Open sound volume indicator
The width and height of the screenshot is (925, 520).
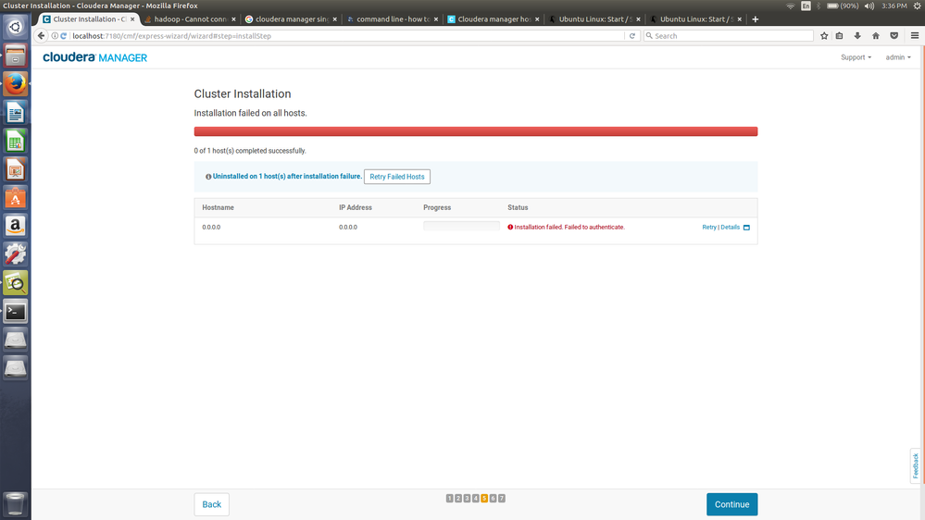point(869,6)
